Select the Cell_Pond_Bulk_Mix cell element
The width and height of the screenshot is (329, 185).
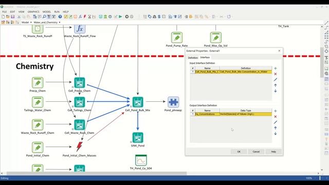(138, 102)
